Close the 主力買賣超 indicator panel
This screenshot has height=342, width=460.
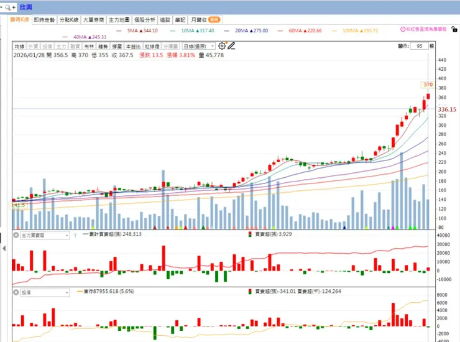click(16, 235)
